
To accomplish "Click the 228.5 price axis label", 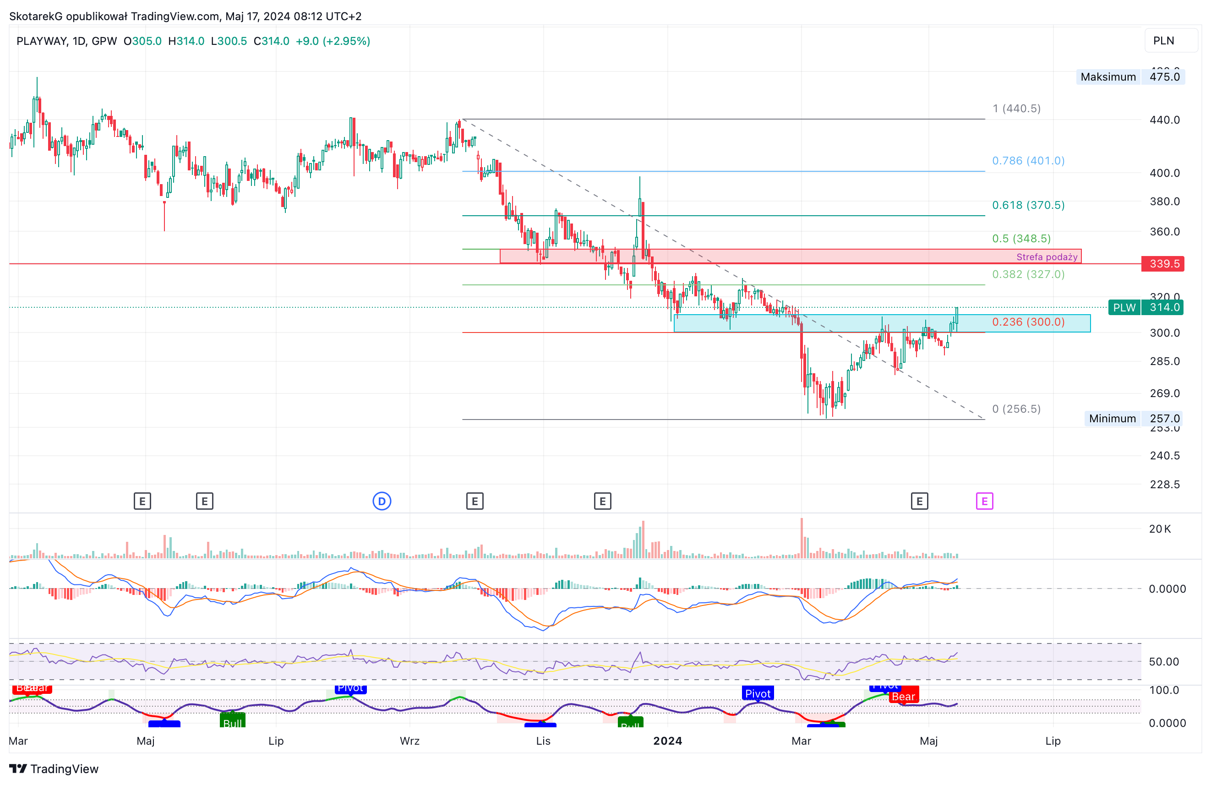I will point(1165,485).
